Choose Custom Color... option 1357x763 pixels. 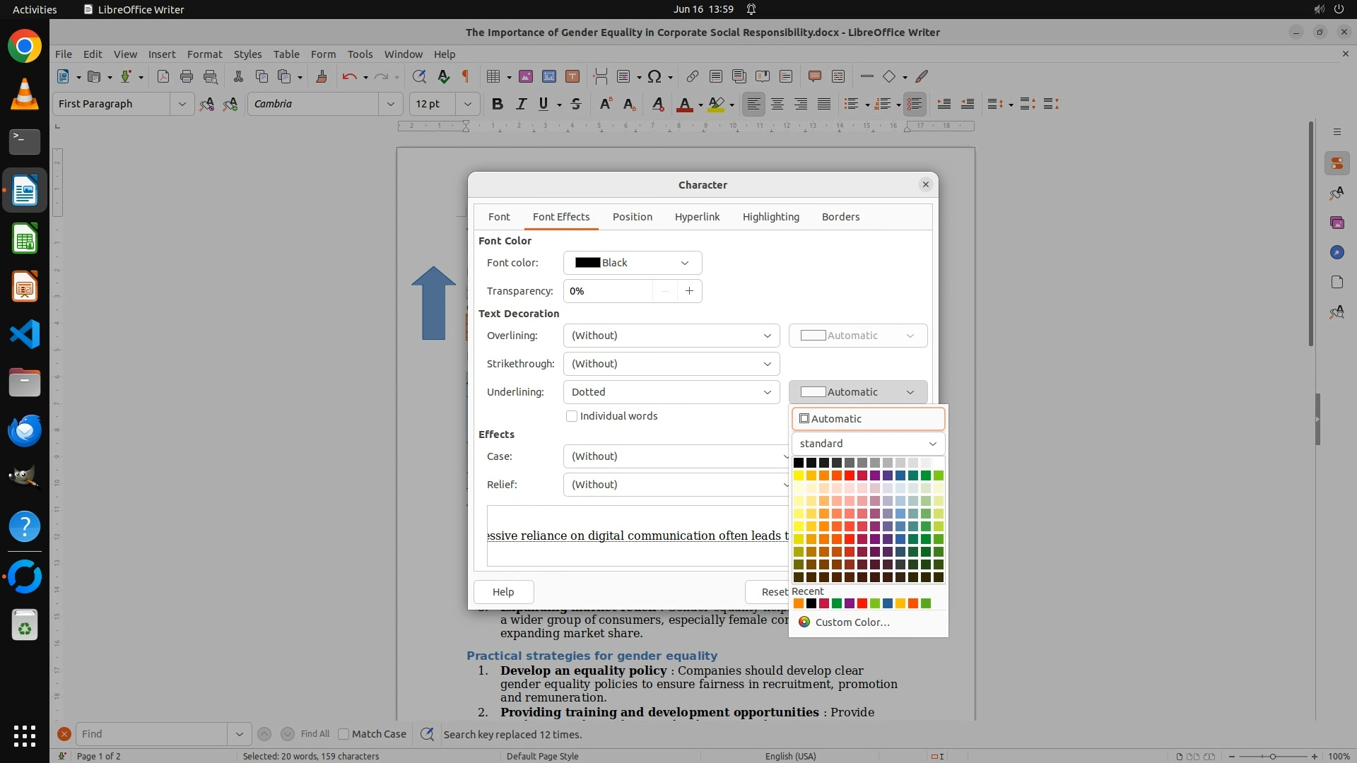852,622
